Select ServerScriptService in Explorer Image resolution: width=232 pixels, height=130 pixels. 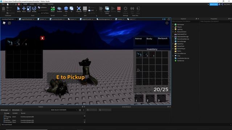[183, 39]
